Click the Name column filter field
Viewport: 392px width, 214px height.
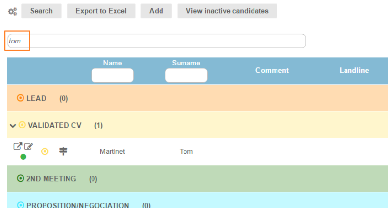coord(113,75)
